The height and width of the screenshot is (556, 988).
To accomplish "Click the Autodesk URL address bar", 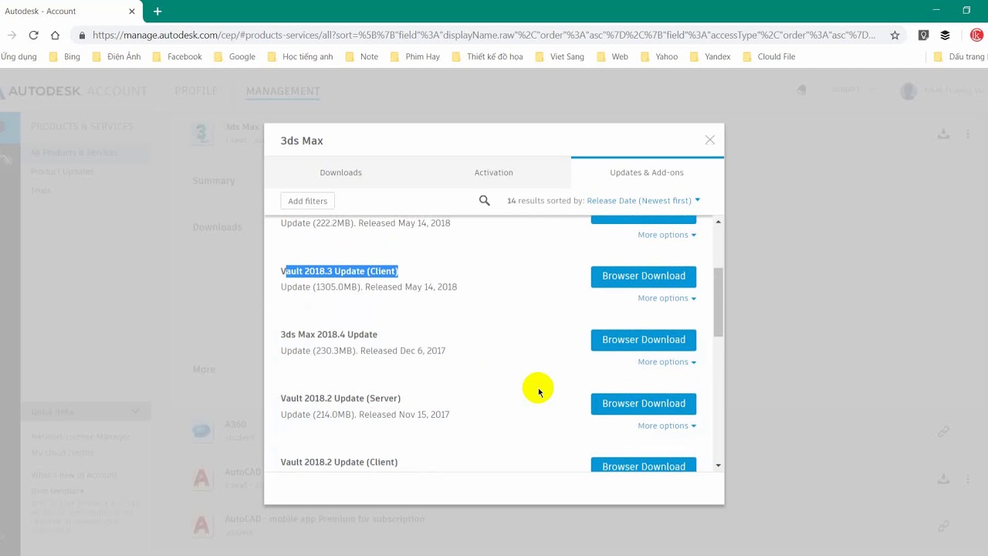I will point(484,35).
